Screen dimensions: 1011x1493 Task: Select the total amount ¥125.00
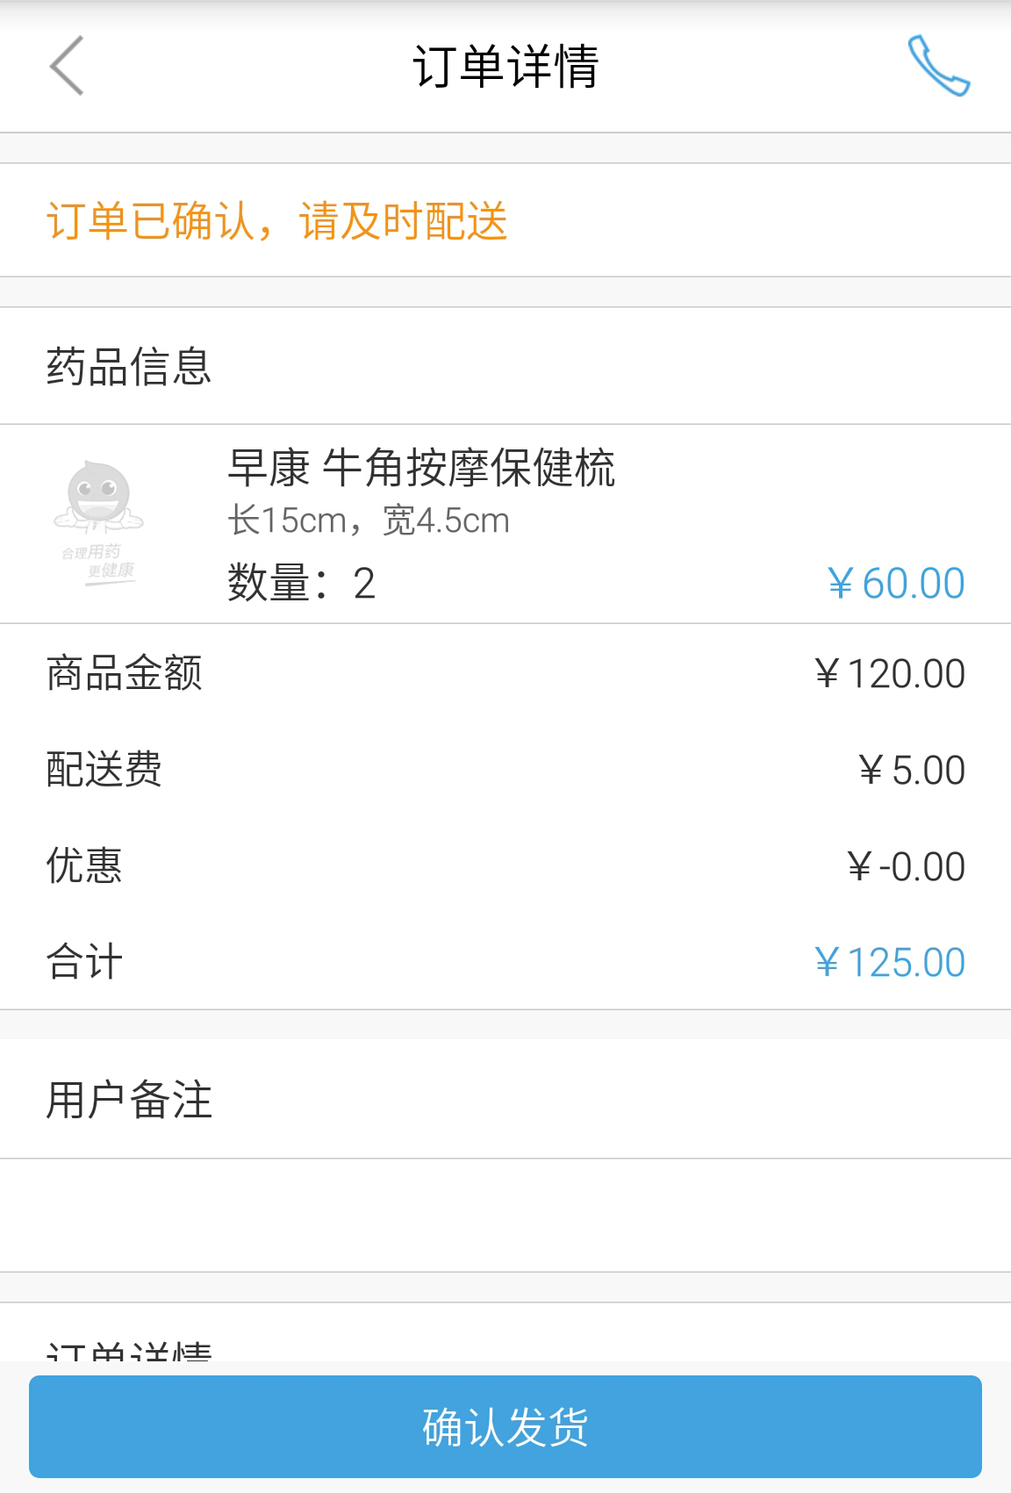tap(890, 962)
